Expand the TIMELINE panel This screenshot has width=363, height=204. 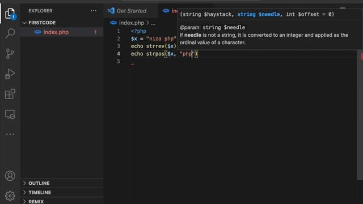coord(62,193)
